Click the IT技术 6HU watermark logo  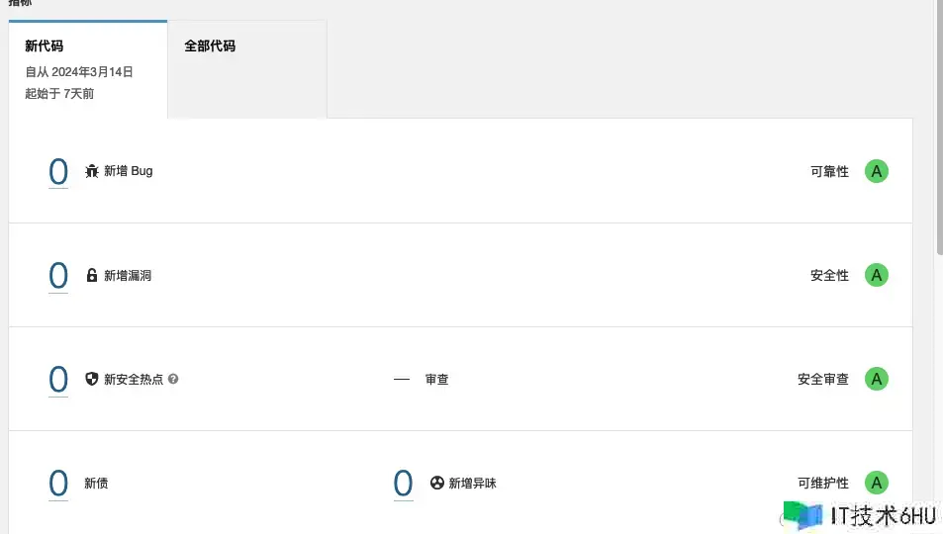click(x=861, y=516)
